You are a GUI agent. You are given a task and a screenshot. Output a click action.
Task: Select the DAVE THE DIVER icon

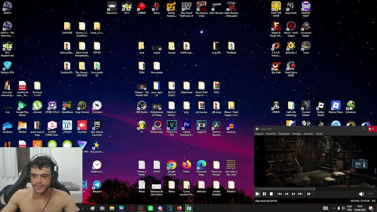point(276,9)
